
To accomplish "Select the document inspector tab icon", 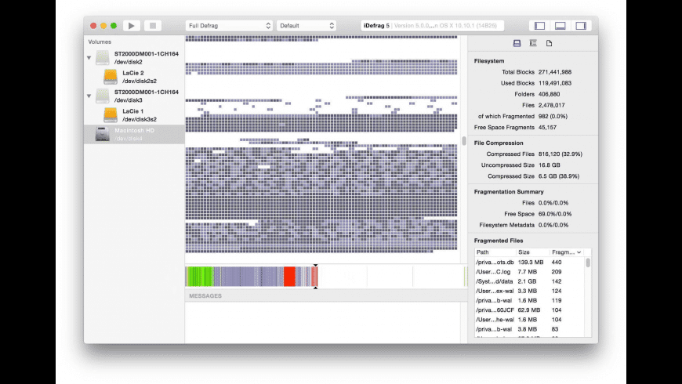I will (549, 43).
